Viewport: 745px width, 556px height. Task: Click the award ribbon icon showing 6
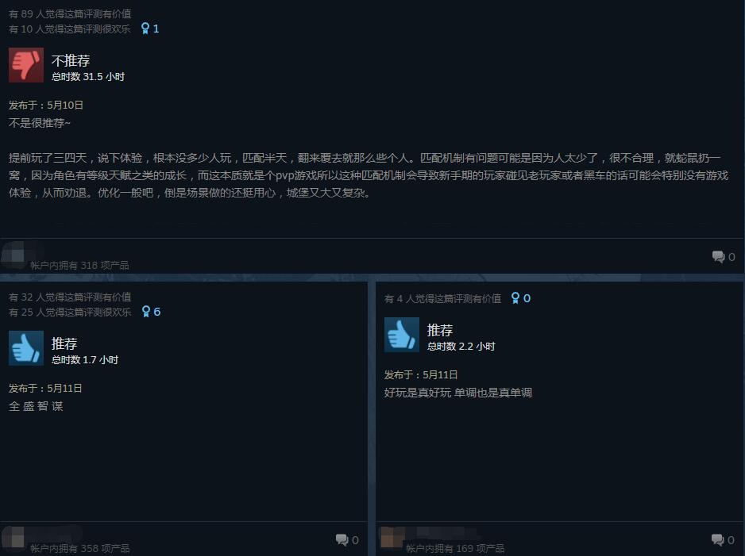coord(146,311)
